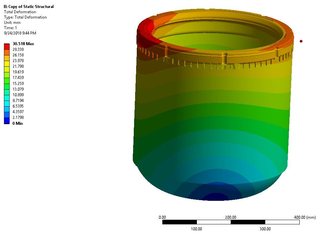Click the 'Time: 1' label
This screenshot has height=234, width=324.
click(x=10, y=28)
